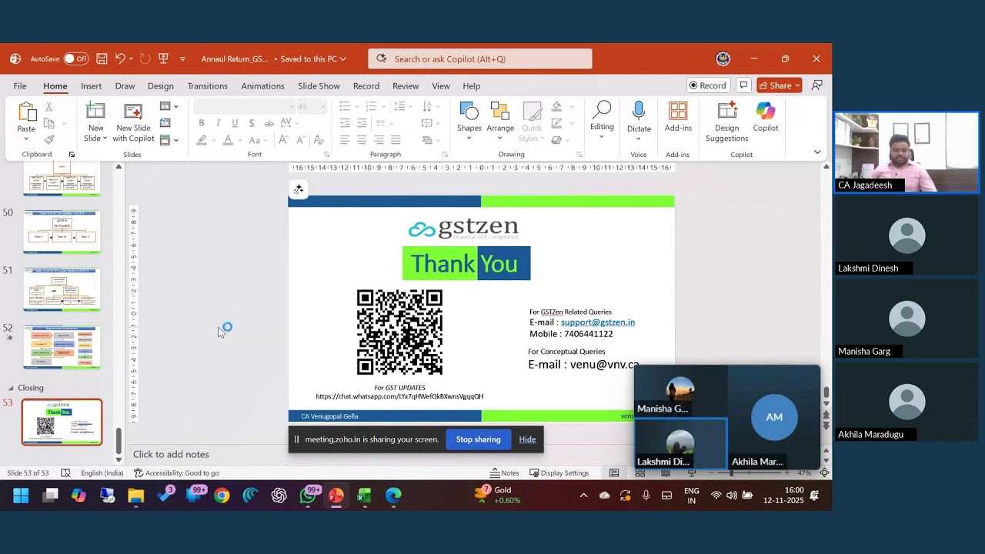Click the Share button

click(780, 85)
